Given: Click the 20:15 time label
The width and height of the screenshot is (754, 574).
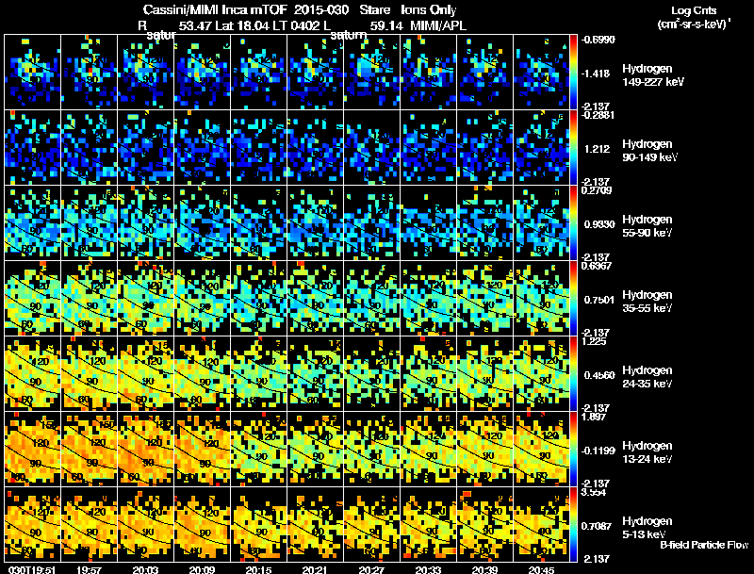Looking at the screenshot, I should click(258, 569).
